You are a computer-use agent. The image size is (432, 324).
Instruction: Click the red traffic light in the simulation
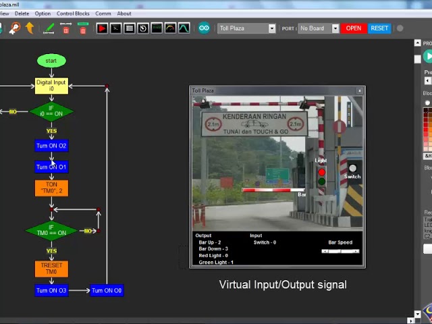321,173
